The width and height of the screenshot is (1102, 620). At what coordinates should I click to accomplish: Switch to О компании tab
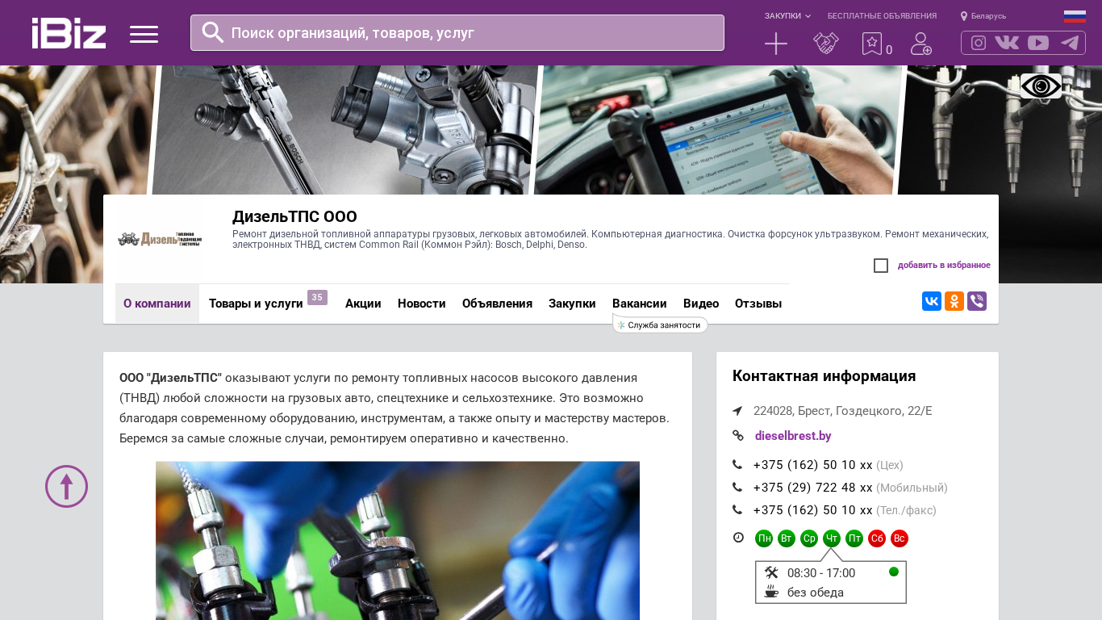tap(157, 304)
